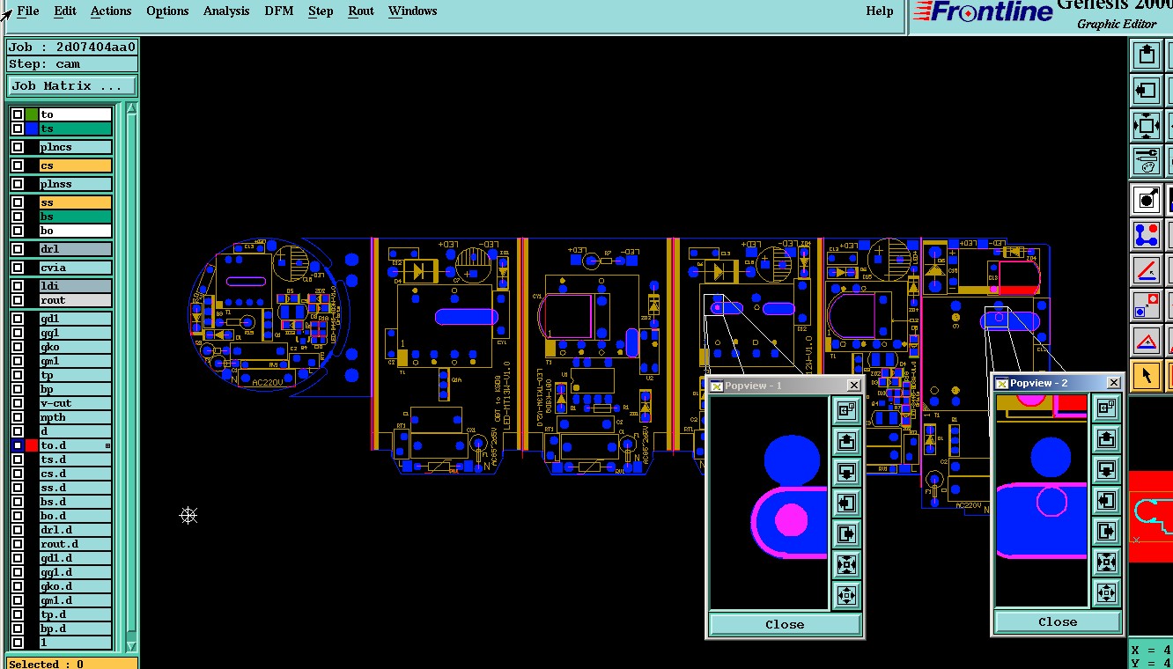Select the red angle measure tool icon
The image size is (1173, 669).
[x=1146, y=269]
